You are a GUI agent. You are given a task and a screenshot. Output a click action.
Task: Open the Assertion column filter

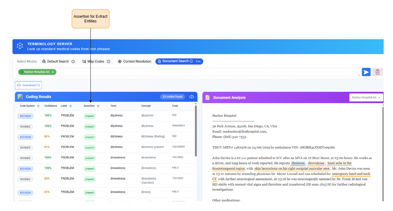click(x=98, y=106)
